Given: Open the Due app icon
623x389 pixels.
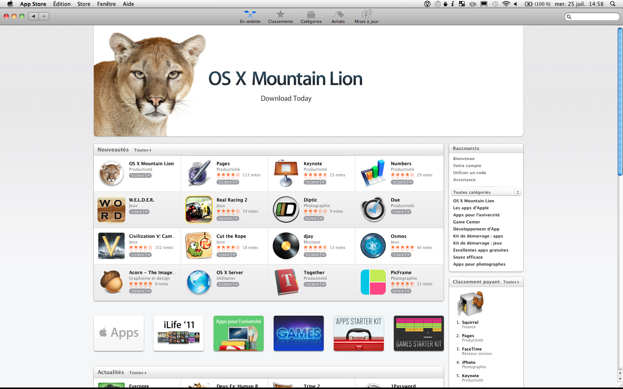Looking at the screenshot, I should (373, 210).
